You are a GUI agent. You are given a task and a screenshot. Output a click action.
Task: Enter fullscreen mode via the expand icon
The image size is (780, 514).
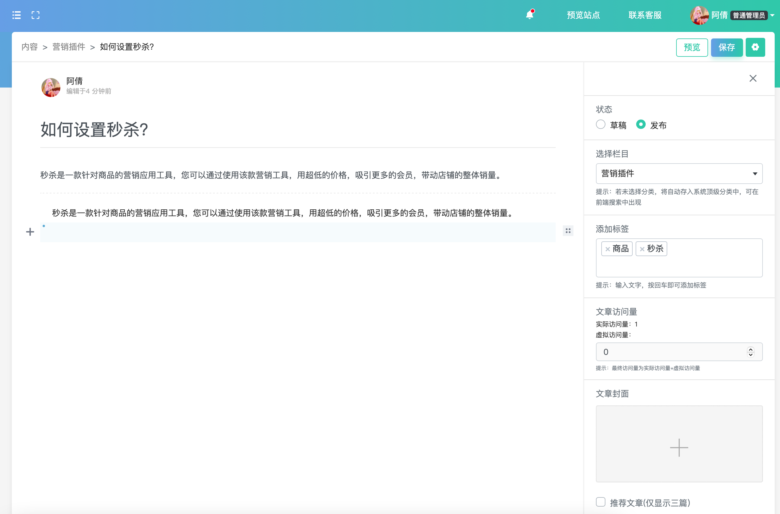click(36, 15)
